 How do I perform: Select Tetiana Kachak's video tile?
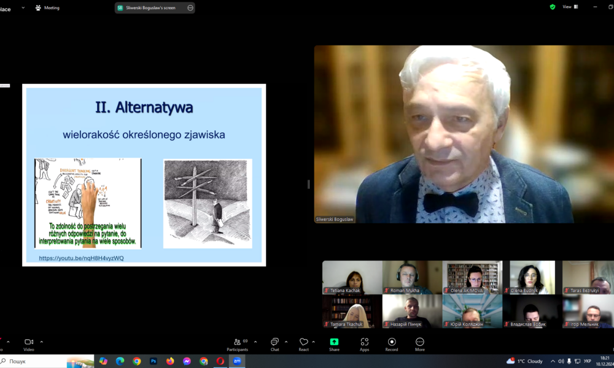tap(352, 277)
